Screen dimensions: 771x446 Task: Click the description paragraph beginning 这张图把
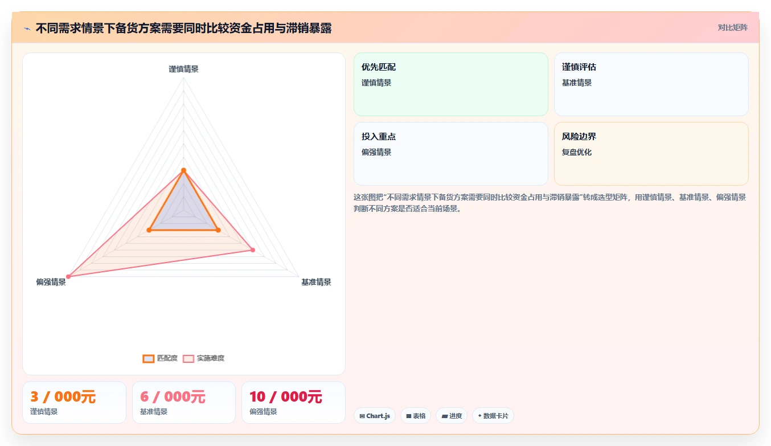coord(550,203)
